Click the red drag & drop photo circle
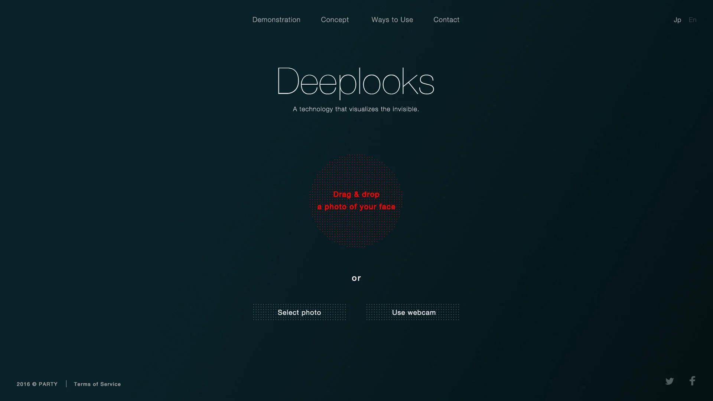 click(356, 200)
